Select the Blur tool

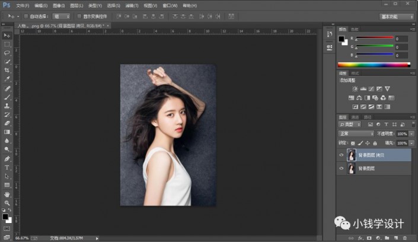[7, 141]
